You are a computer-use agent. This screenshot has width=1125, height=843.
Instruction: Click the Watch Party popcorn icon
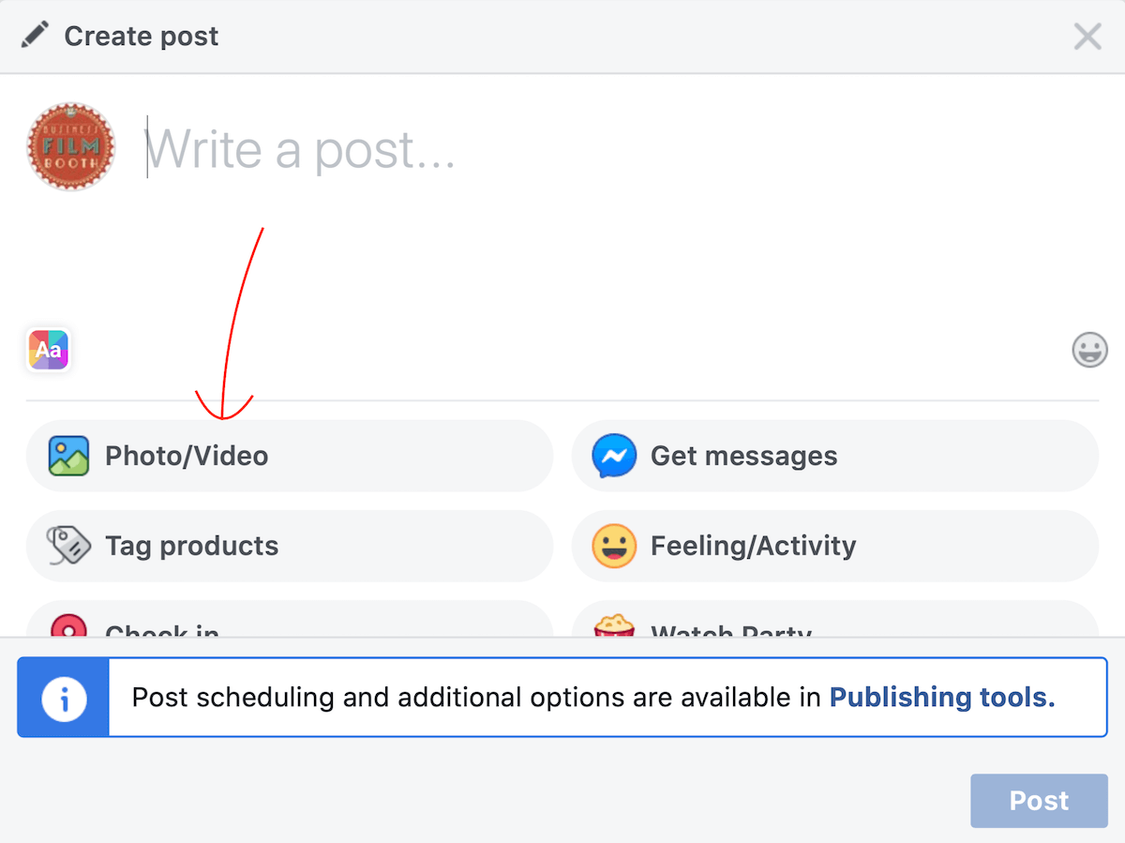(614, 628)
